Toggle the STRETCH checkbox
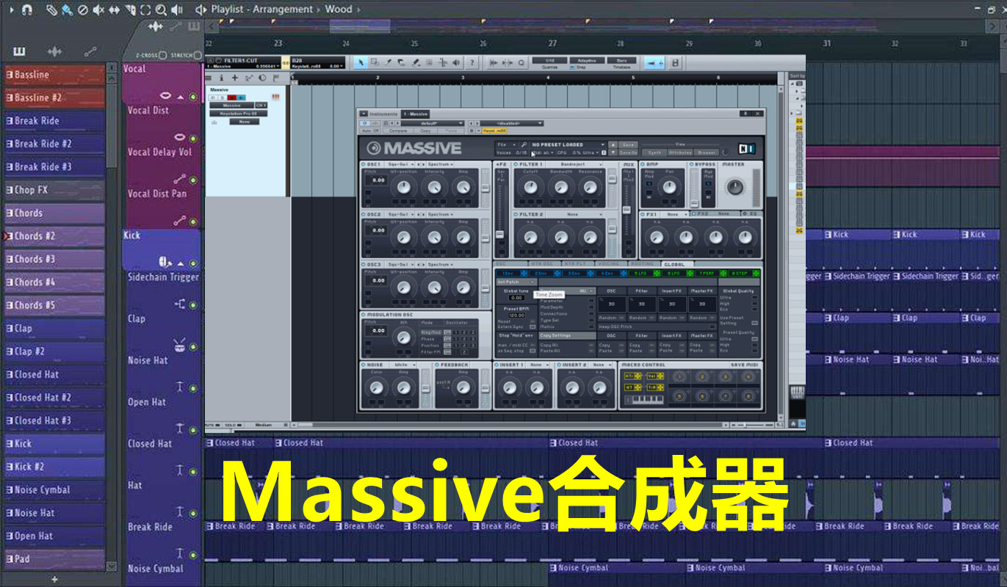Viewport: 1007px width, 587px height. coord(198,55)
